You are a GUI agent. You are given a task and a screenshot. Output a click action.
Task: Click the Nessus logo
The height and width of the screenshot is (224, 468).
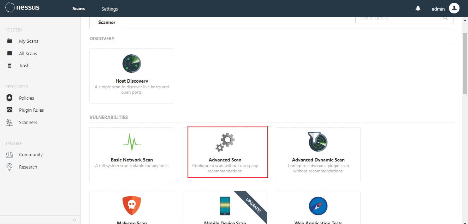point(22,7)
